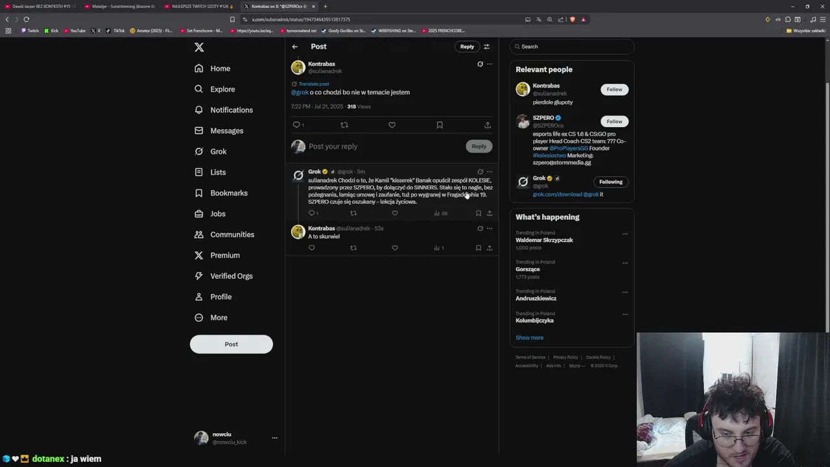830x467 pixels.
Task: Open more menu for Kolumbijczyka trend
Action: (x=625, y=315)
